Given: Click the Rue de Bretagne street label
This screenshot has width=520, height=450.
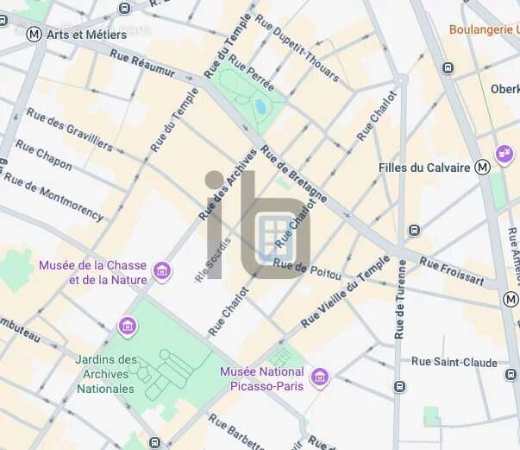Looking at the screenshot, I should point(294,174).
